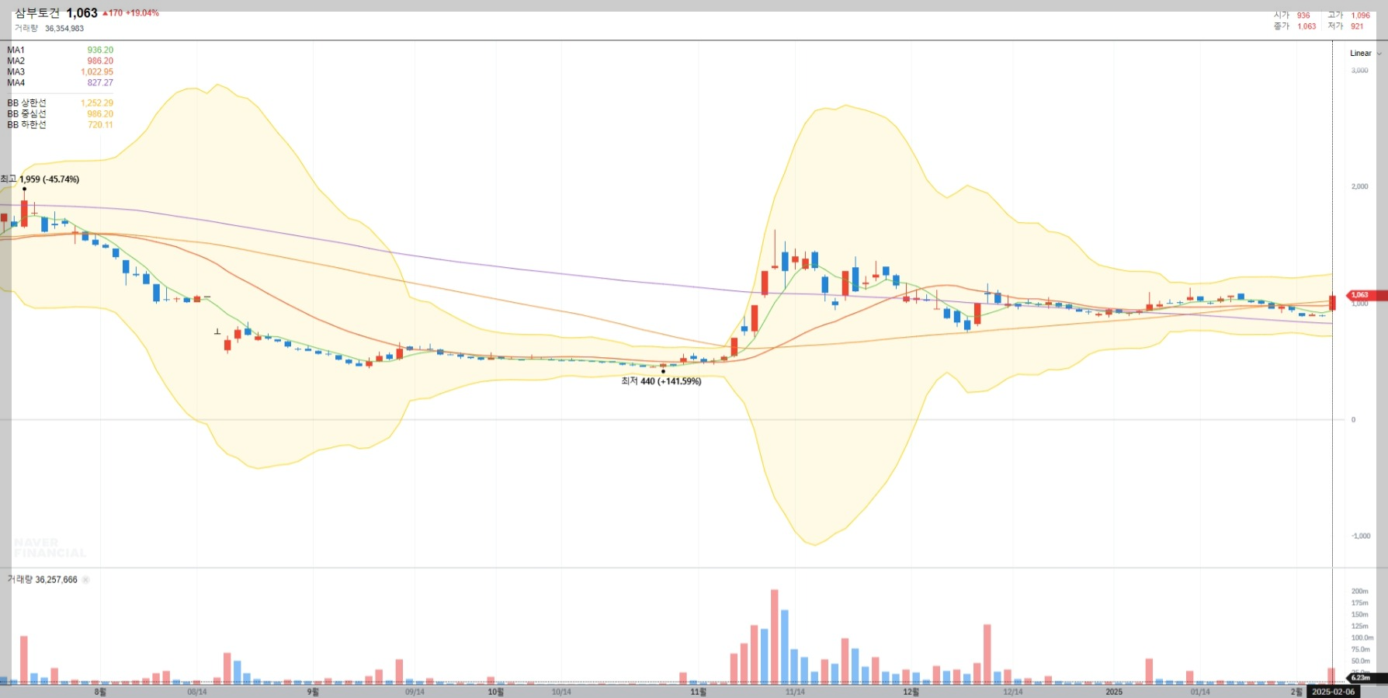Click the 09/14 label on the time axis
Screen dimensions: 1388x698
[415, 692]
